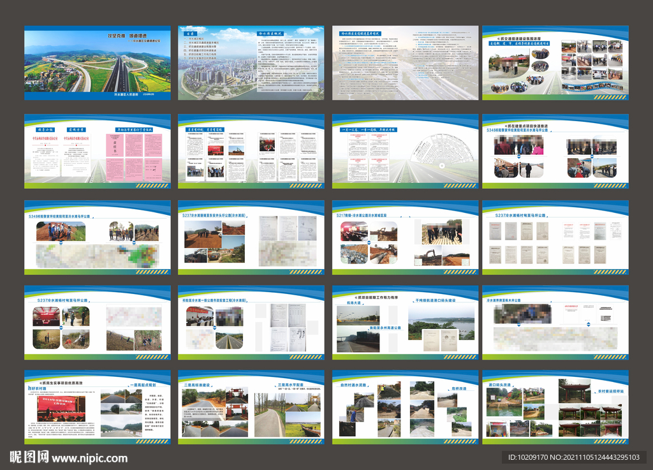Select the 冷水滩区交通提速基本情况 heading

(x=360, y=33)
